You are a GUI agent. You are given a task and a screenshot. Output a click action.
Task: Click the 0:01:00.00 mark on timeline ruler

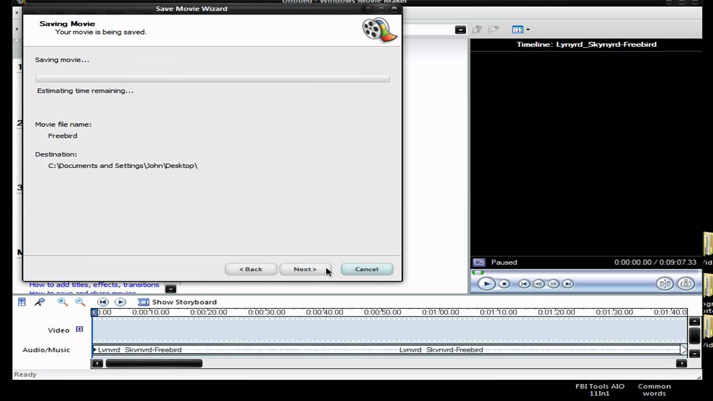coord(440,312)
